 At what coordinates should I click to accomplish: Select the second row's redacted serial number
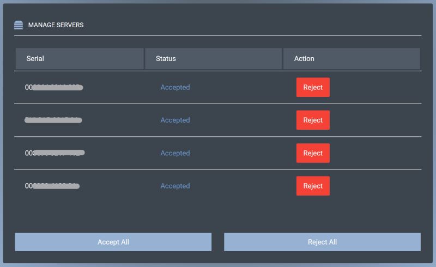53,120
